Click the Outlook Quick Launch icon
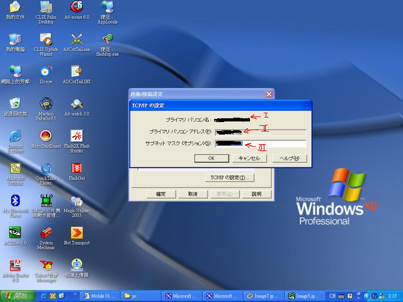403x302 pixels. (x=53, y=296)
